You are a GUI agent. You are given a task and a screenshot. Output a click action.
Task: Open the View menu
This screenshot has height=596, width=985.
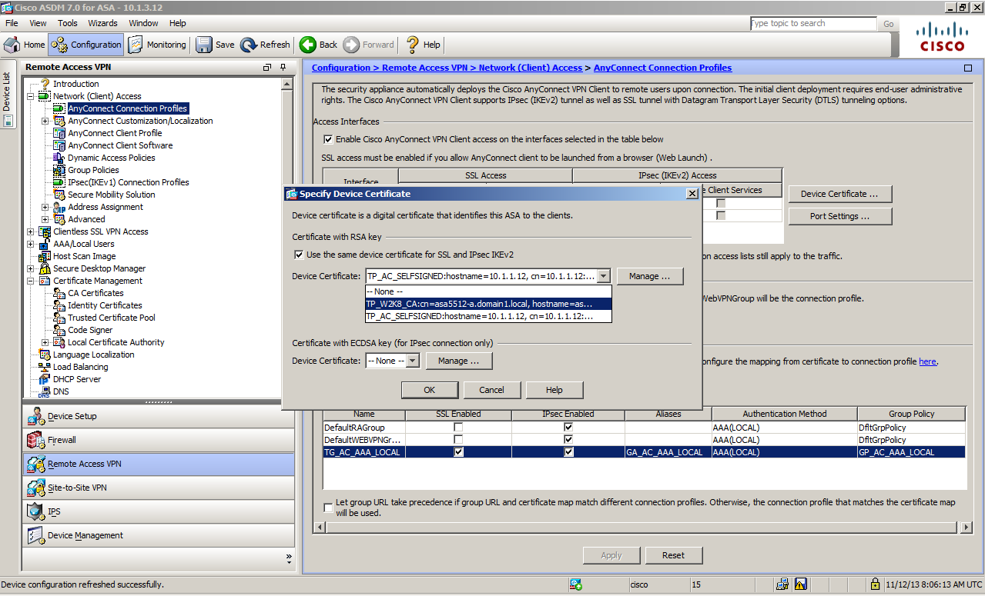[38, 23]
